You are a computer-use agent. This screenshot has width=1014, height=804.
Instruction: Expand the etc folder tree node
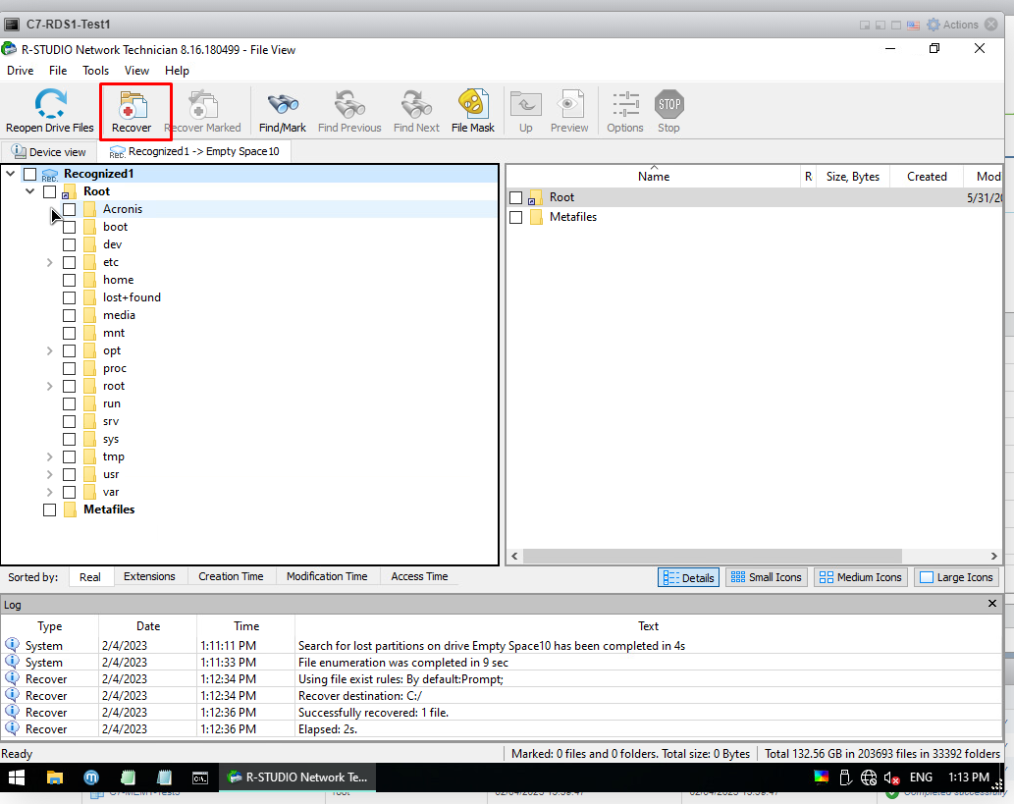pos(50,262)
